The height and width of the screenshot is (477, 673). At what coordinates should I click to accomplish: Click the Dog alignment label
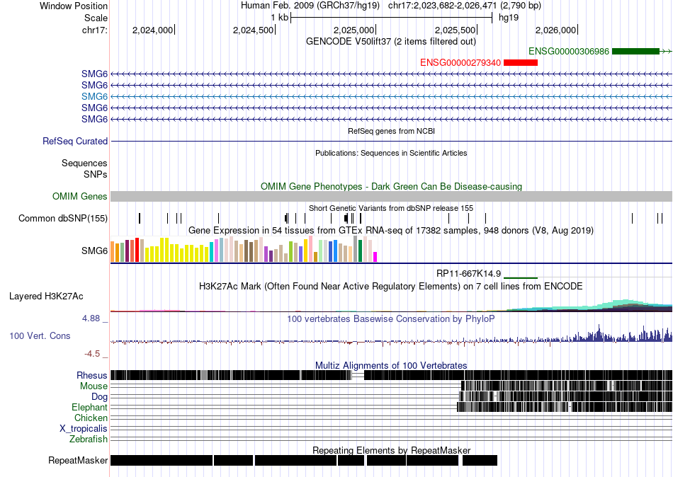tap(100, 397)
